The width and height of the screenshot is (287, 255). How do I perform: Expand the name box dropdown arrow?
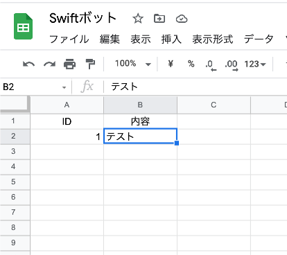[64, 87]
